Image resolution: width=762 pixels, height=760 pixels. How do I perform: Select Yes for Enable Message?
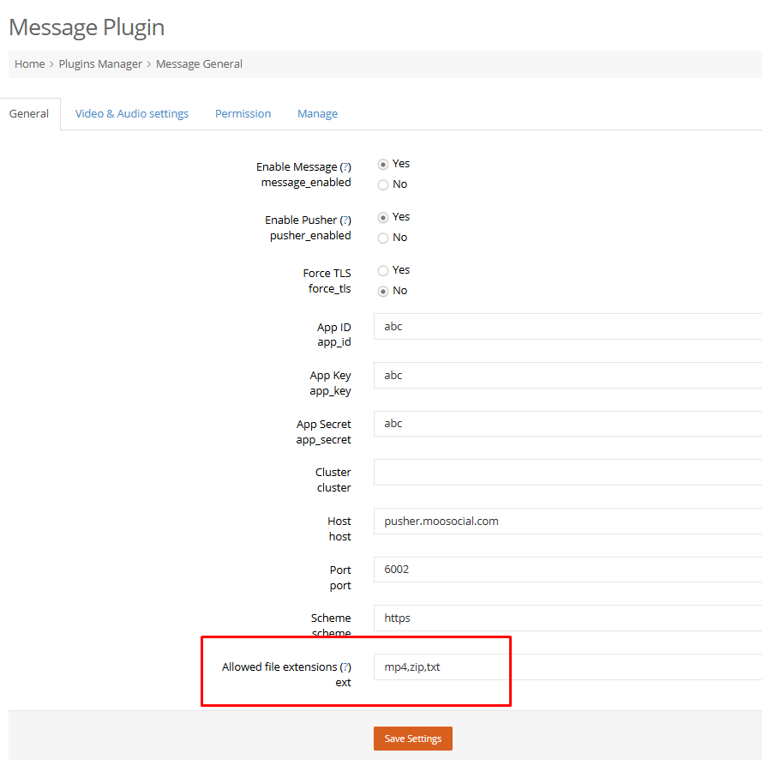(x=383, y=165)
